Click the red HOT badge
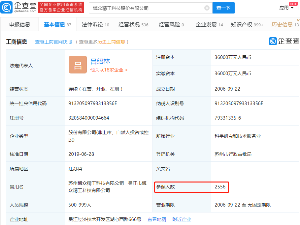 pyautogui.click(x=293, y=4)
